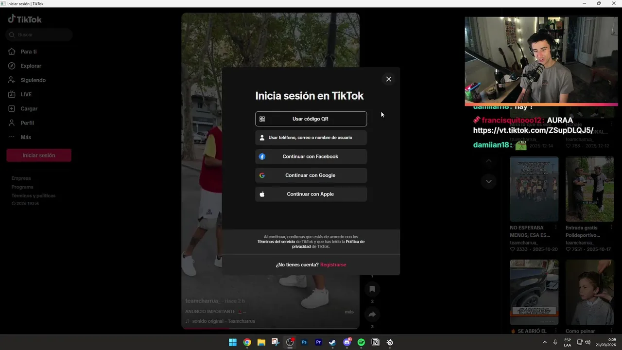This screenshot has width=622, height=350.
Task: Go to previous video with up arrow
Action: [x=489, y=161]
